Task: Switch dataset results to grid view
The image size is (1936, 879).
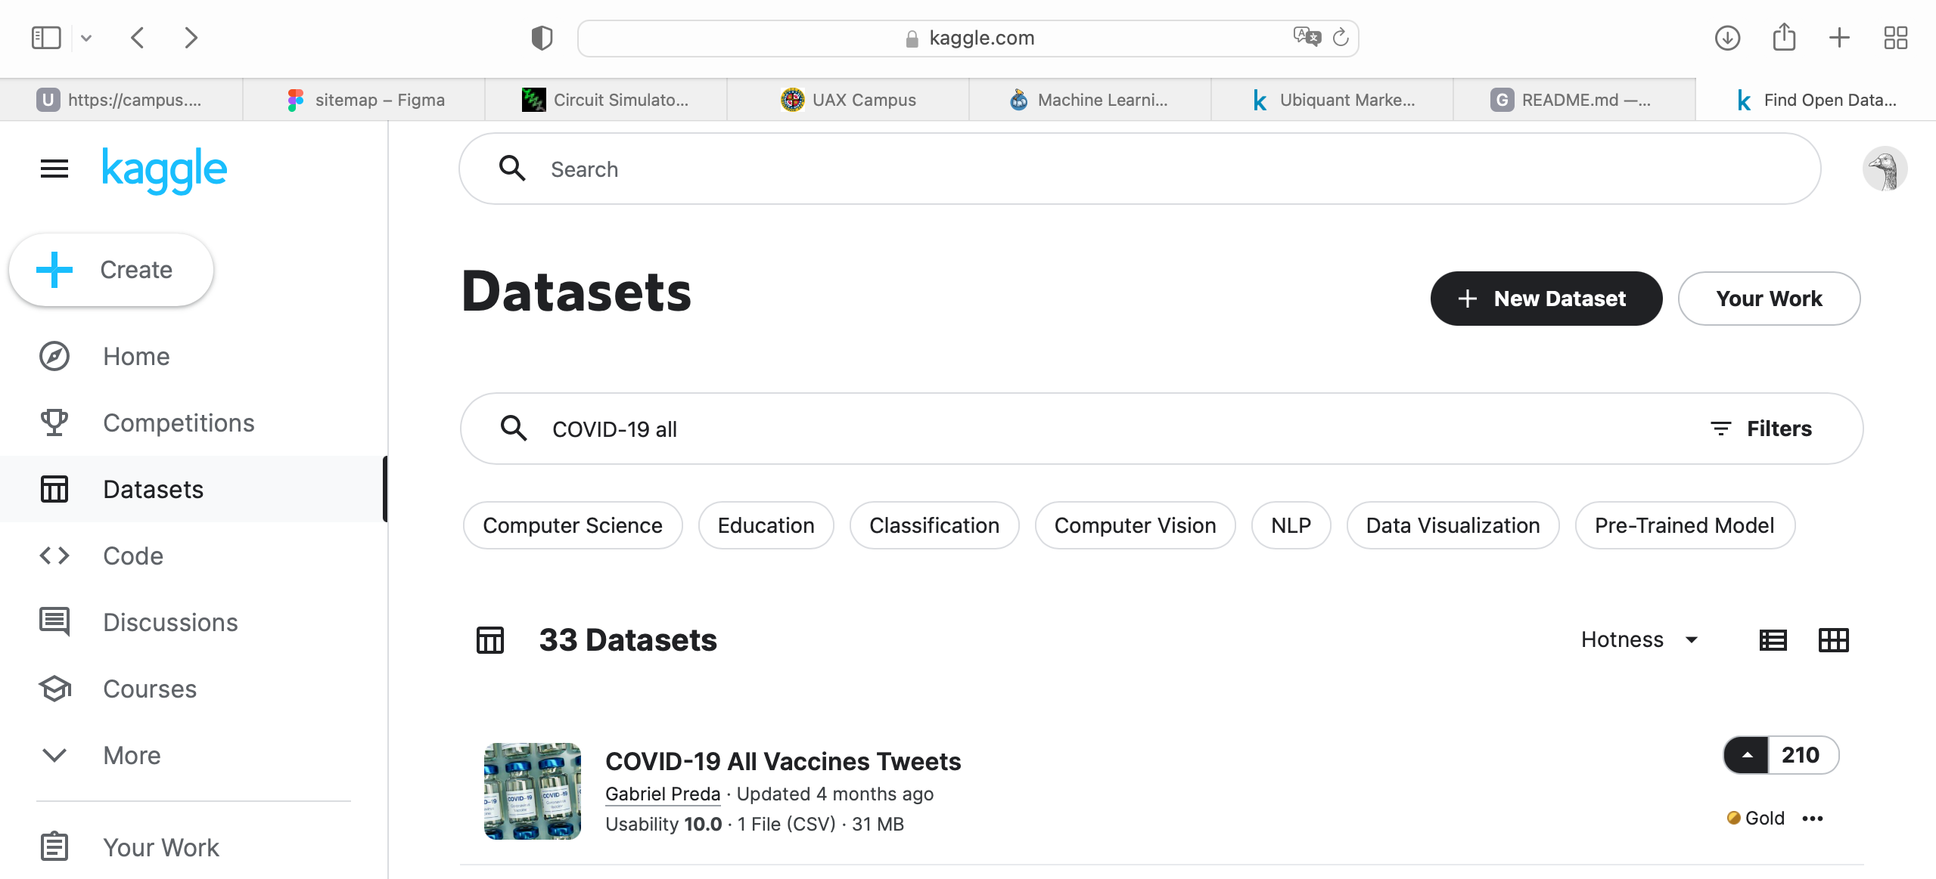Action: point(1833,639)
